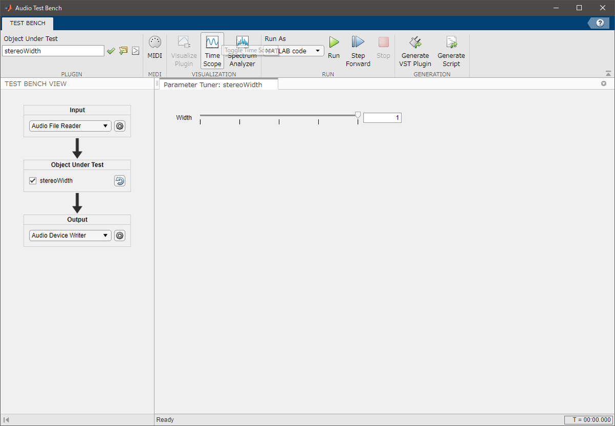Open the Audio File Reader input dropdown

[70, 126]
